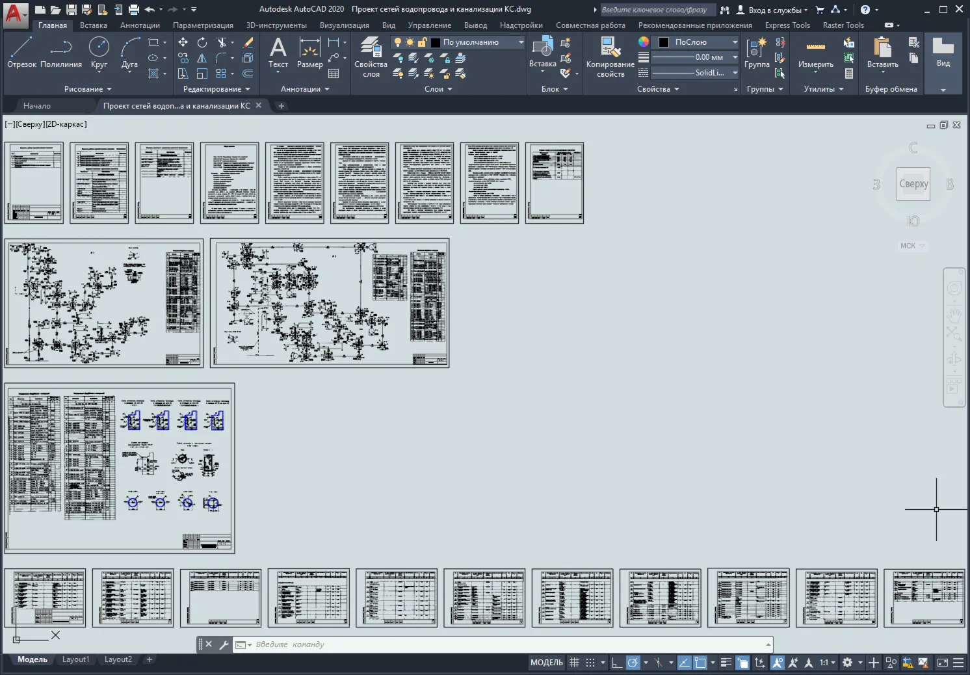Image resolution: width=970 pixels, height=675 pixels.
Task: Toggle annotation visibility in status bar
Action: [778, 663]
